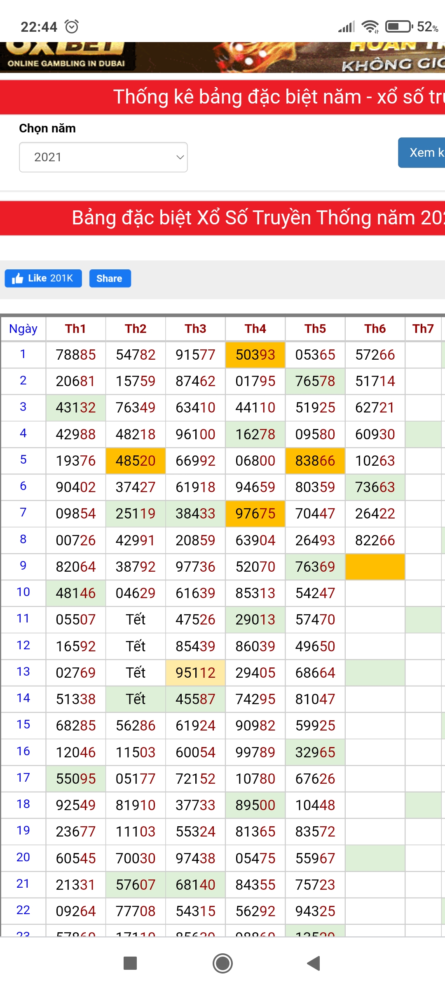Tap the green Tết cell in row 14

[136, 699]
